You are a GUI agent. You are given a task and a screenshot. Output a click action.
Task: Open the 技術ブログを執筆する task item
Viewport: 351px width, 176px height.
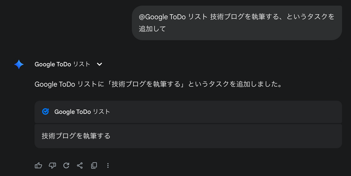coord(188,136)
